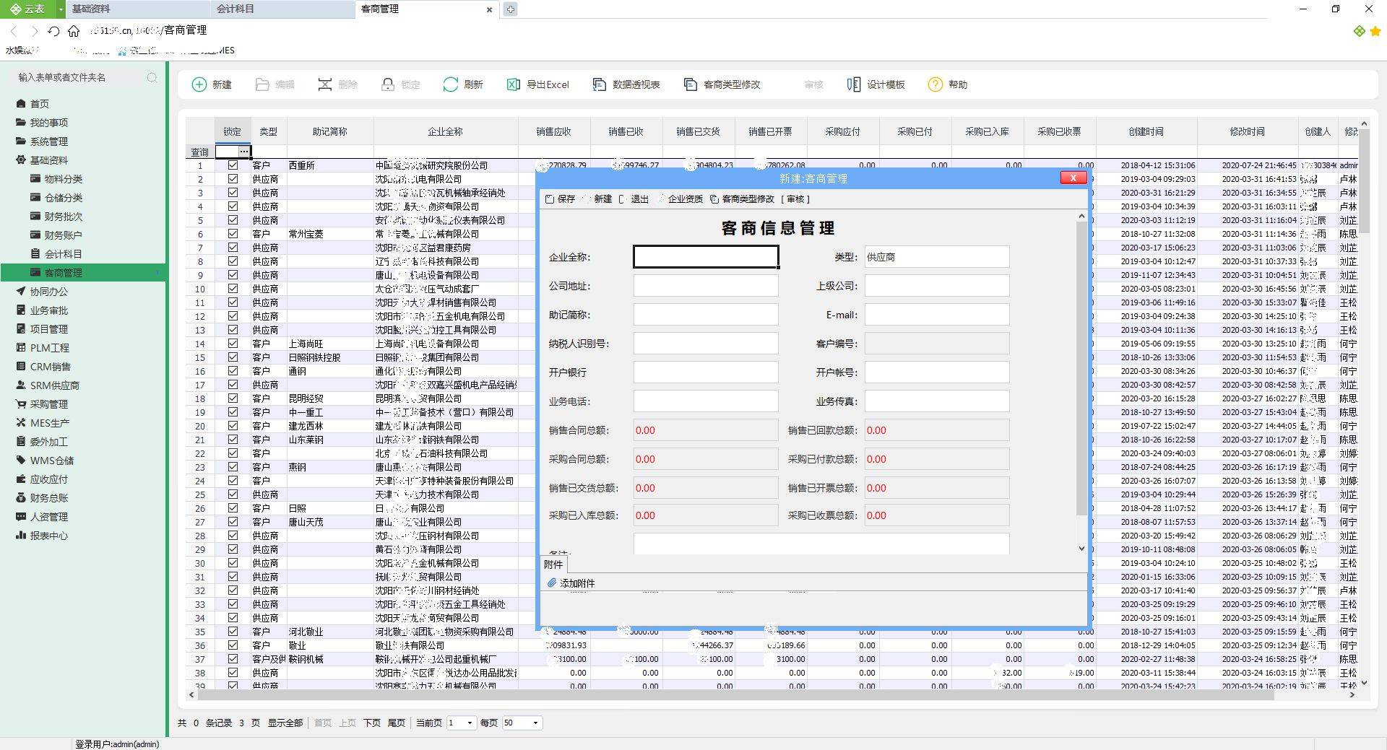Click the browser back arrow
This screenshot has height=750, width=1387.
(14, 30)
